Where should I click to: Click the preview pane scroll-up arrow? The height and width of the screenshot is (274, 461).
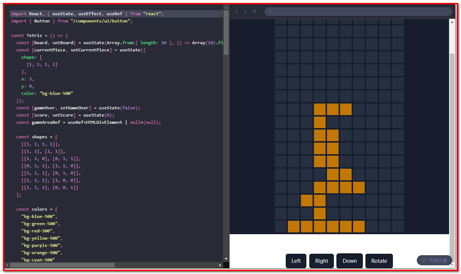[452, 22]
